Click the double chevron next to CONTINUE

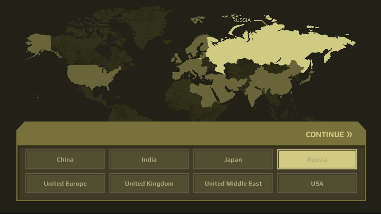click(x=350, y=134)
